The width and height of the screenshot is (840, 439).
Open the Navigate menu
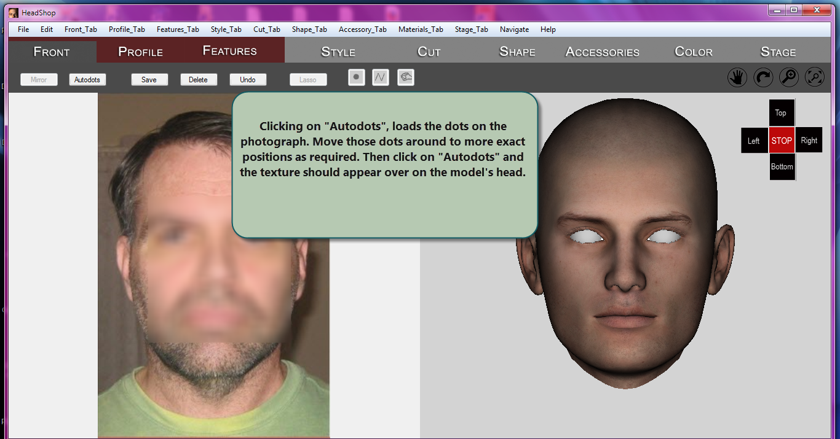click(x=514, y=29)
